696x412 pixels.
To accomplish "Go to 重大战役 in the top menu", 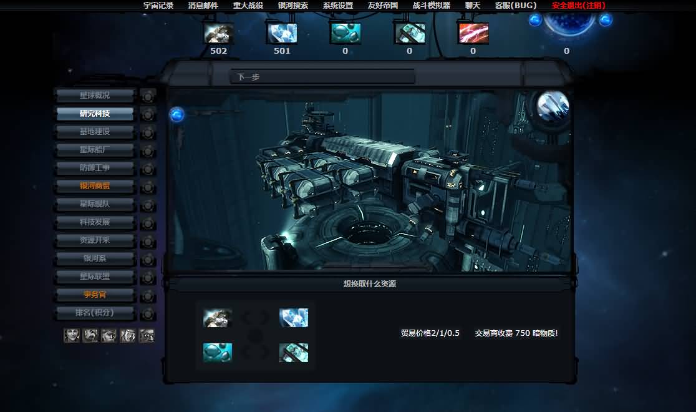I will click(x=248, y=6).
